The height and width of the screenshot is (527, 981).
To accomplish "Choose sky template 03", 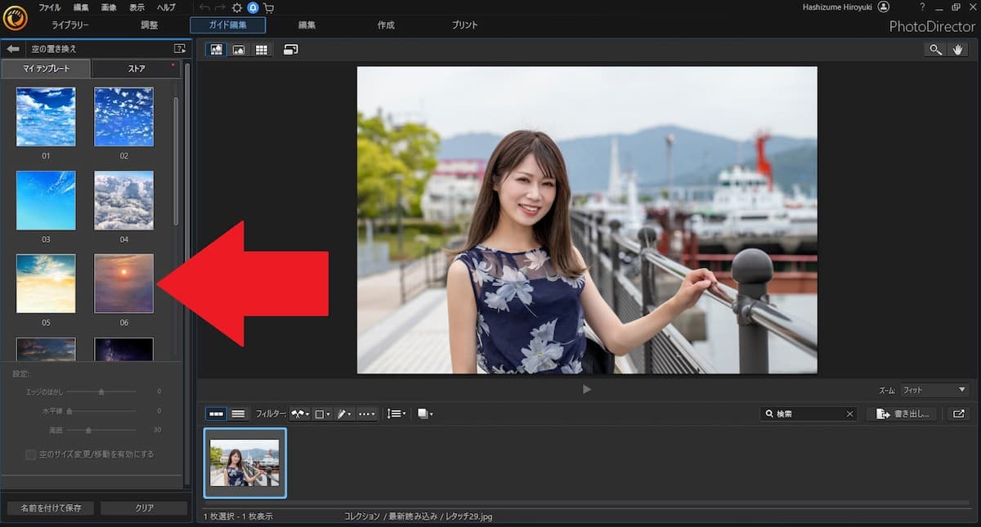I will 46,200.
